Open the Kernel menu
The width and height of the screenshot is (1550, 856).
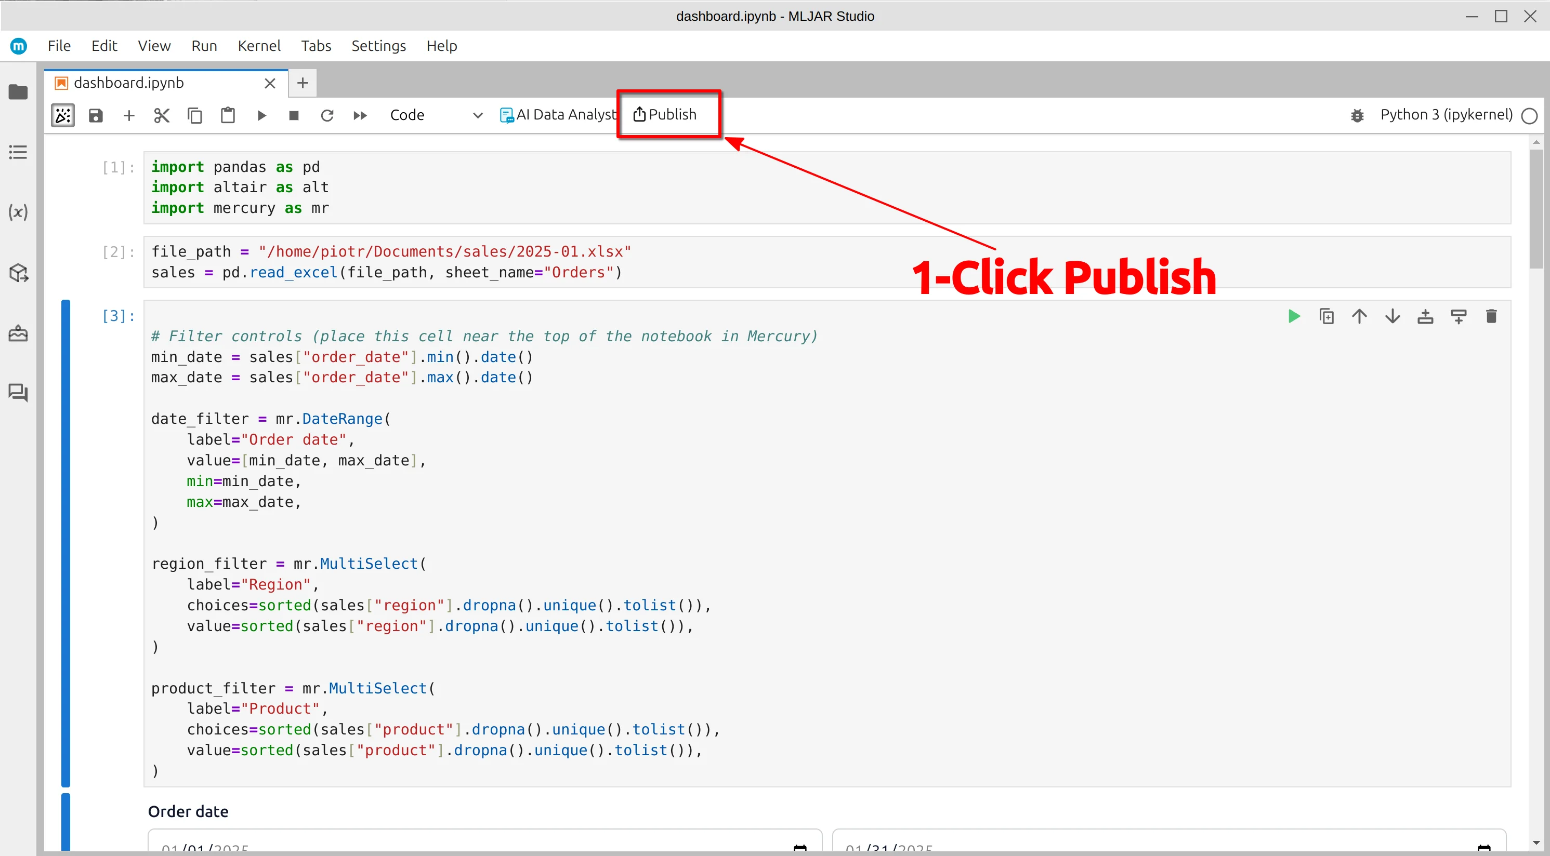259,46
